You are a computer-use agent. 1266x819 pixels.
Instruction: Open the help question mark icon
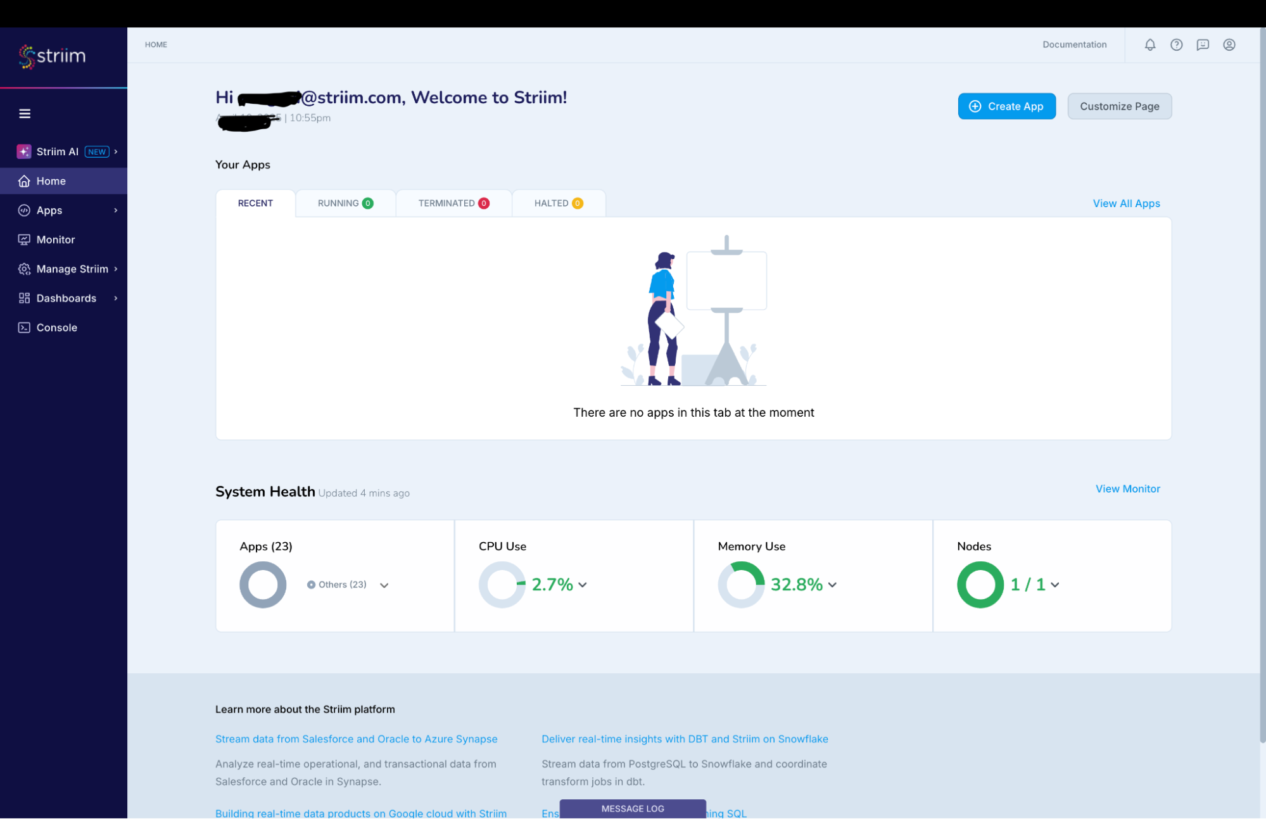(x=1176, y=44)
